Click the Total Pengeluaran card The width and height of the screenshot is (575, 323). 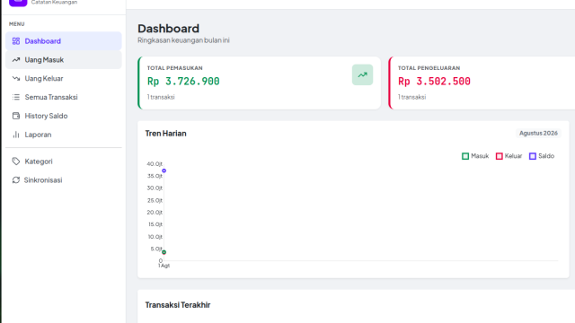click(x=482, y=83)
